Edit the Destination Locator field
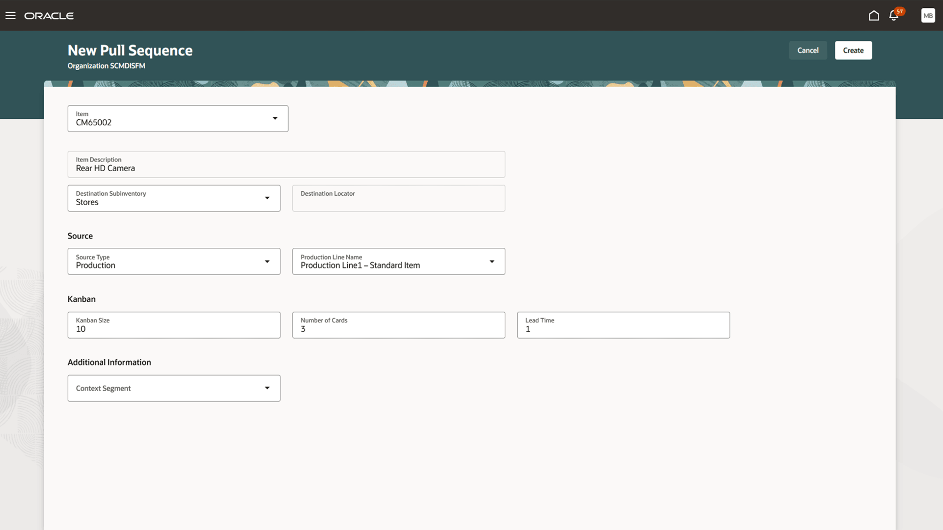 [x=398, y=198]
